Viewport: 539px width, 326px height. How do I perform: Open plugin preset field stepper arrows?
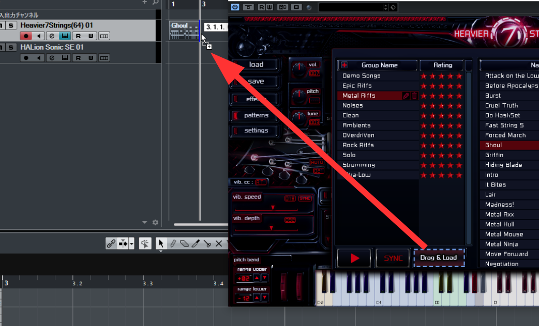click(x=385, y=7)
